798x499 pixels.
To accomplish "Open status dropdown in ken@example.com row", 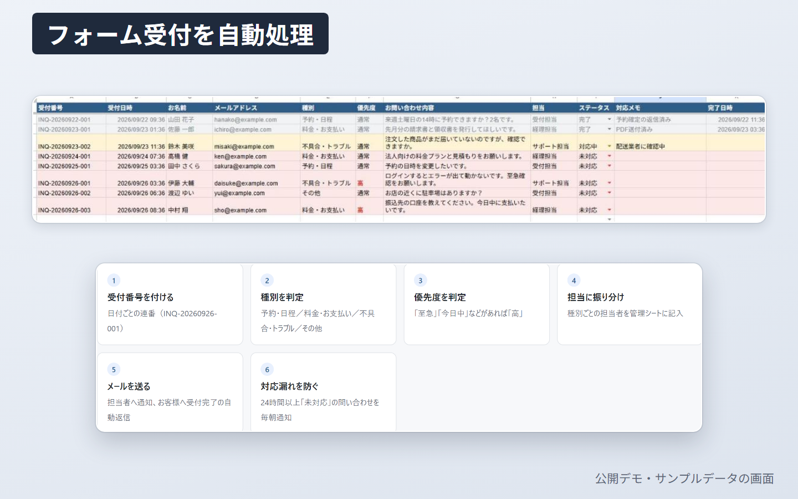I will tap(610, 156).
